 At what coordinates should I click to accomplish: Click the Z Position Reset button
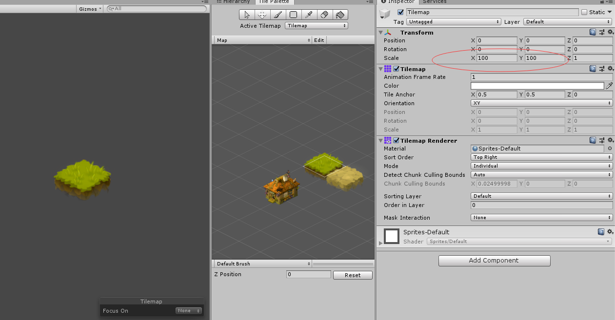353,275
